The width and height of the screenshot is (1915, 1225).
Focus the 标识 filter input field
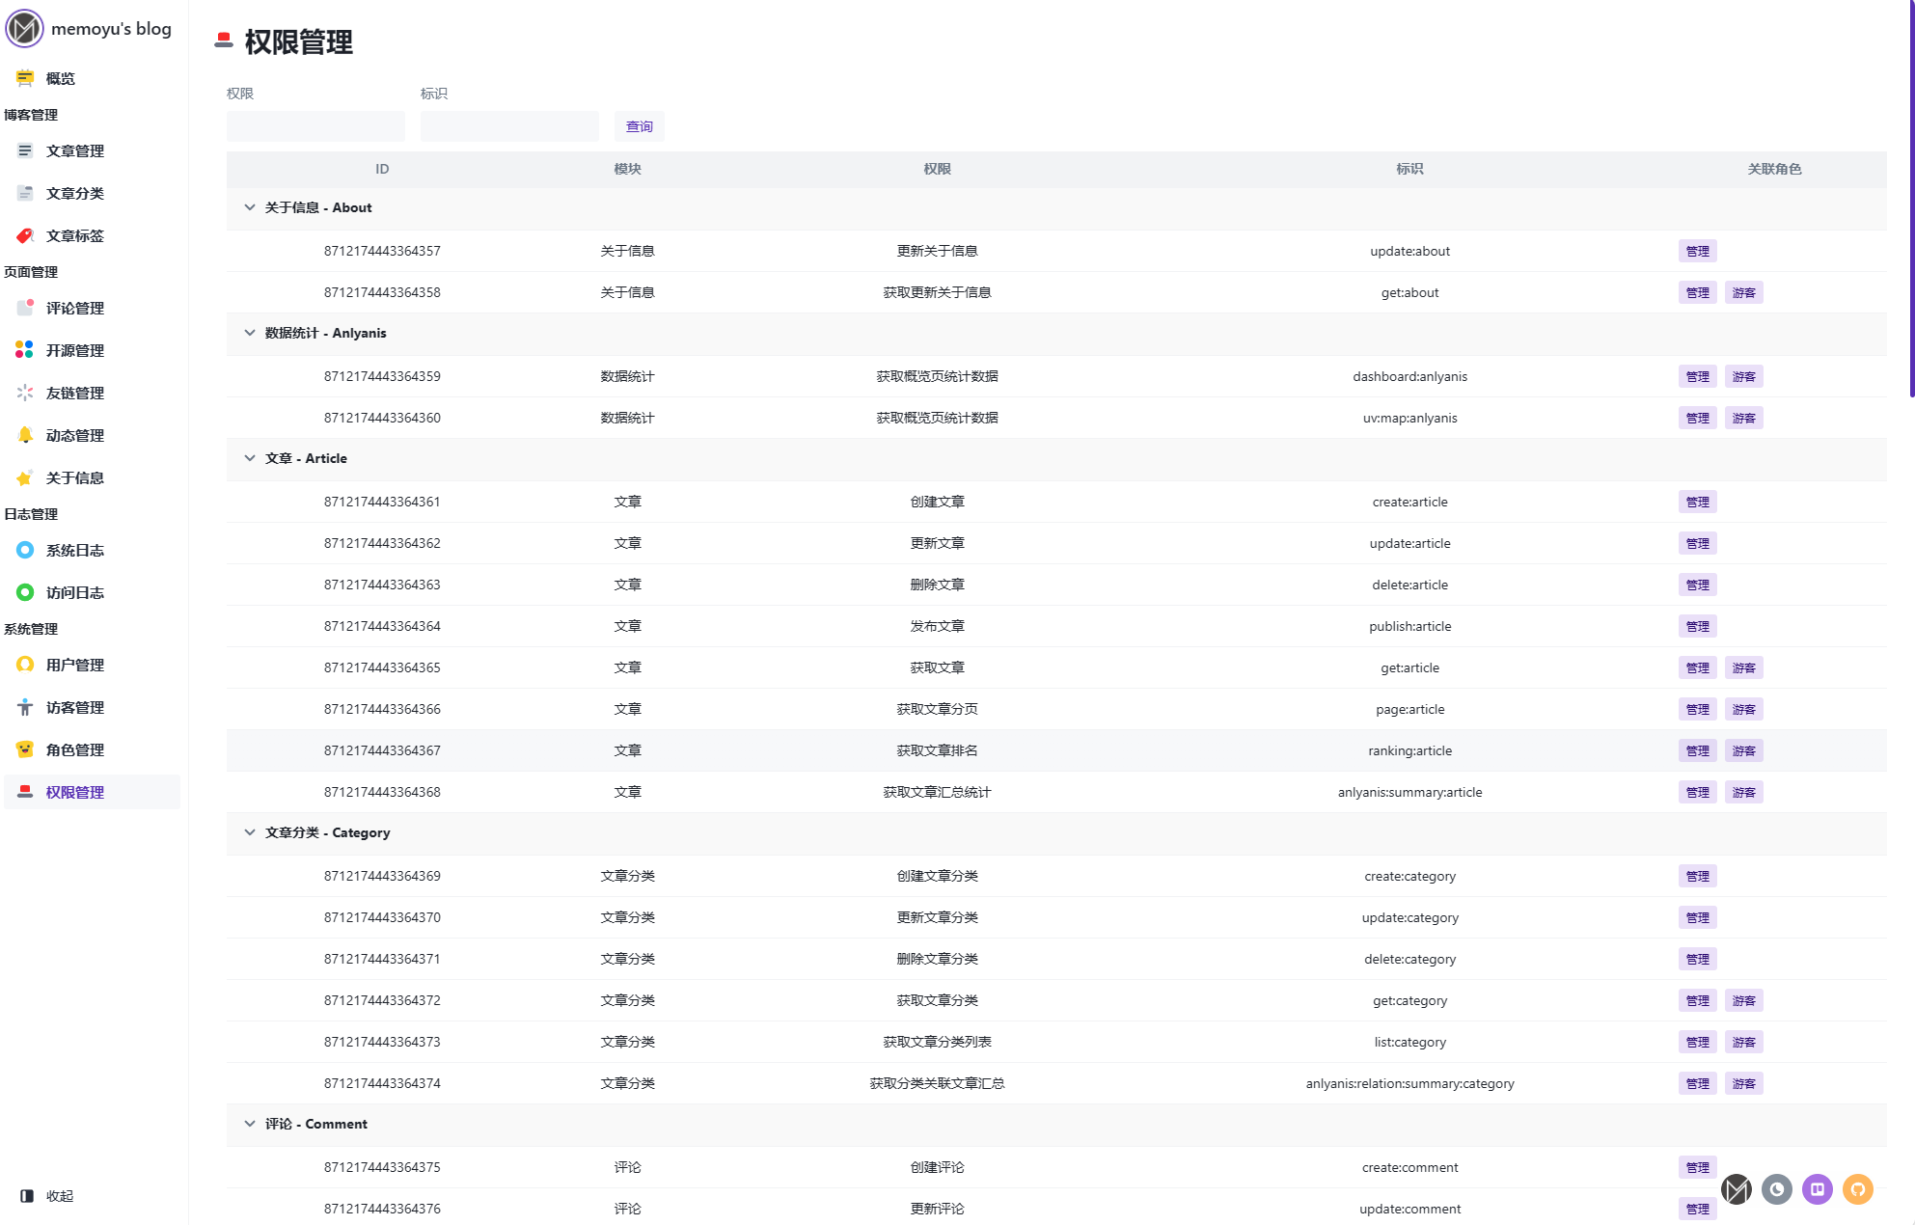pyautogui.click(x=509, y=126)
